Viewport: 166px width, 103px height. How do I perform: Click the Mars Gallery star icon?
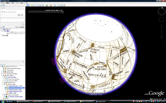(x=5, y=75)
